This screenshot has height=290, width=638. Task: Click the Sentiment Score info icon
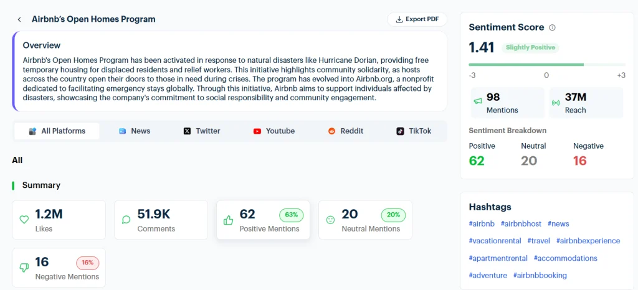click(x=552, y=27)
